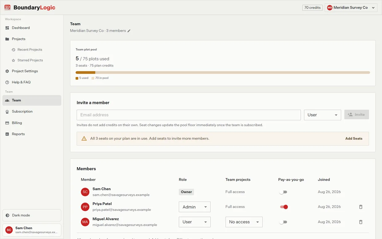Open Project Settings

tap(32, 71)
